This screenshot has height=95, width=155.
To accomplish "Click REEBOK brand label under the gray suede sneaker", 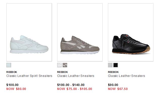I will (x=62, y=72).
